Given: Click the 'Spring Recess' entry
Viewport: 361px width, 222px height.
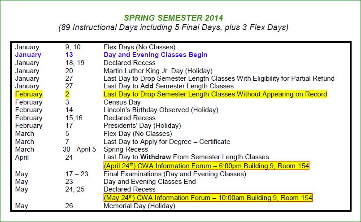Looking at the screenshot, I should coord(126,149).
